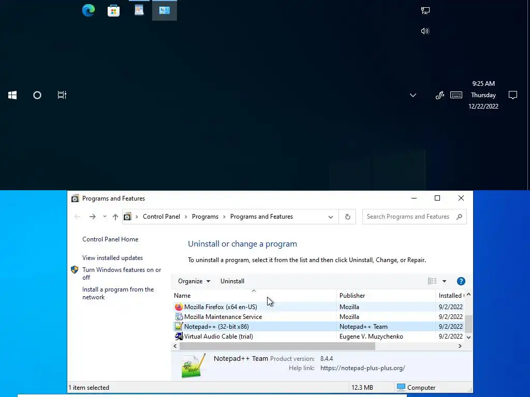Screen dimensions: 530x397
Task: Click the Programs and Features title icon
Action: pos(75,198)
